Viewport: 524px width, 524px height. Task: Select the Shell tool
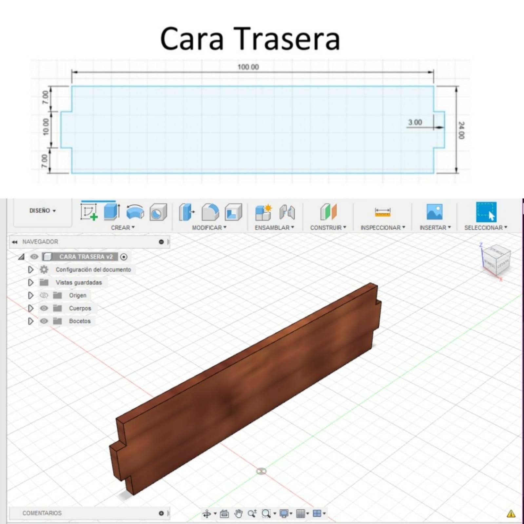click(x=233, y=212)
